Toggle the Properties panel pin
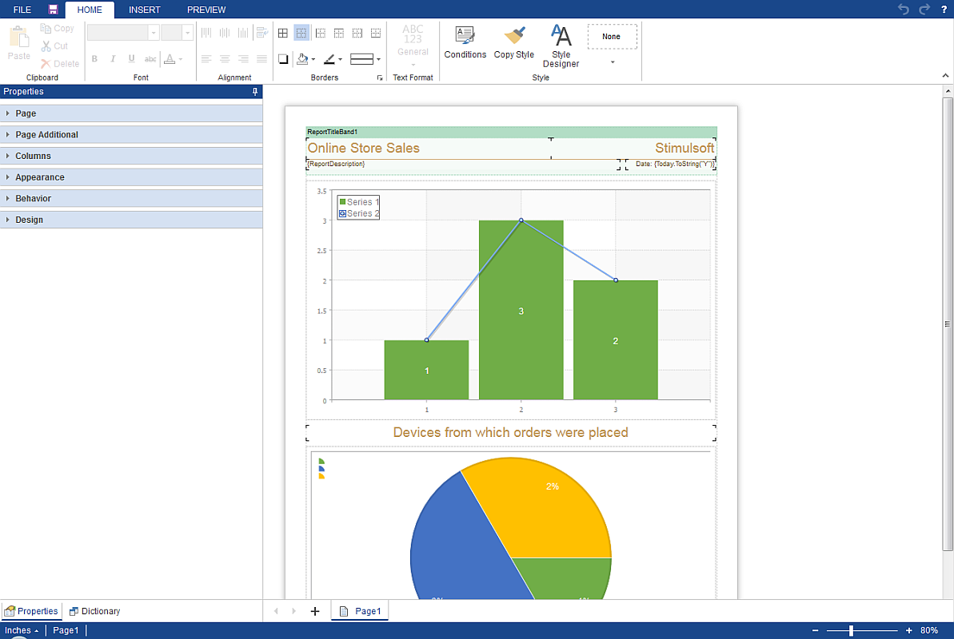 [x=255, y=92]
